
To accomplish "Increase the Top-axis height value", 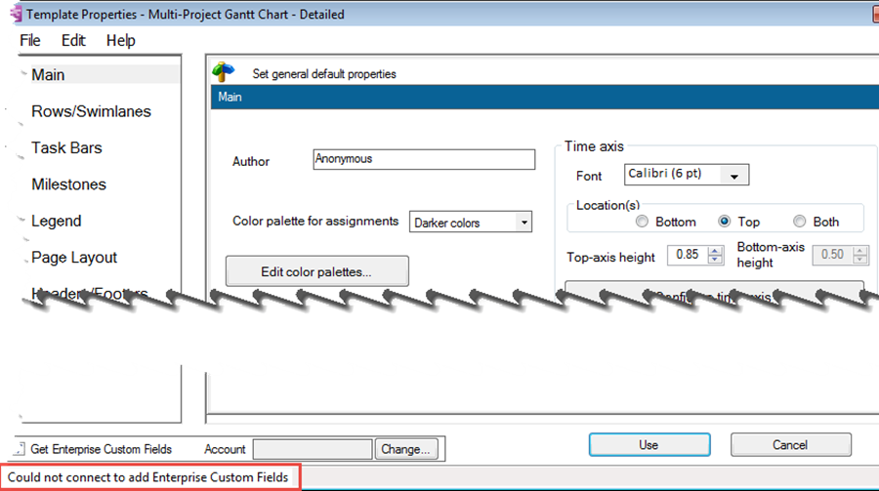I will 715,250.
